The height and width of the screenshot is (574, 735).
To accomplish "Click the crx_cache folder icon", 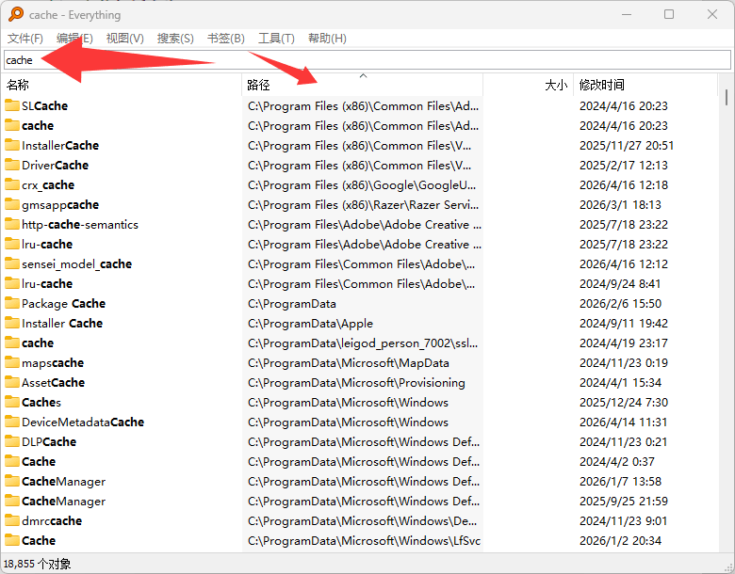I will [12, 184].
